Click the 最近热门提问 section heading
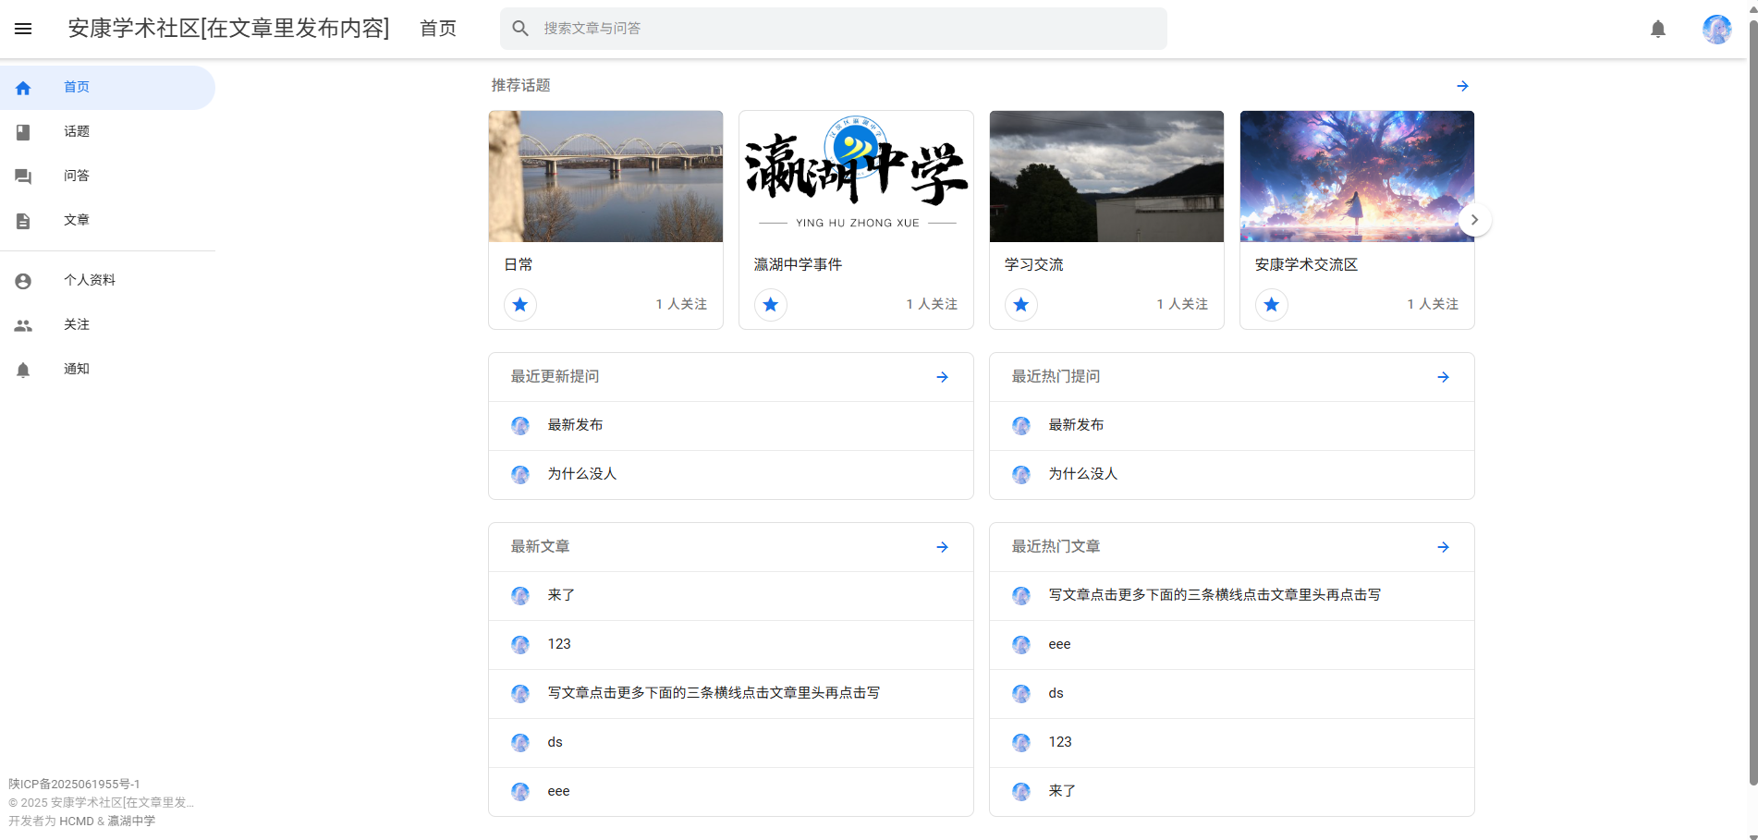The image size is (1758, 840). [1056, 377]
